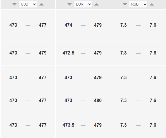
Task: Select first row USD buy rate 473
Action: (13, 25)
